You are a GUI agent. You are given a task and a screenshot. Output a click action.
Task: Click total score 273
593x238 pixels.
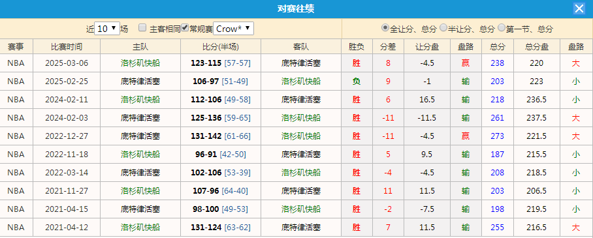point(497,136)
